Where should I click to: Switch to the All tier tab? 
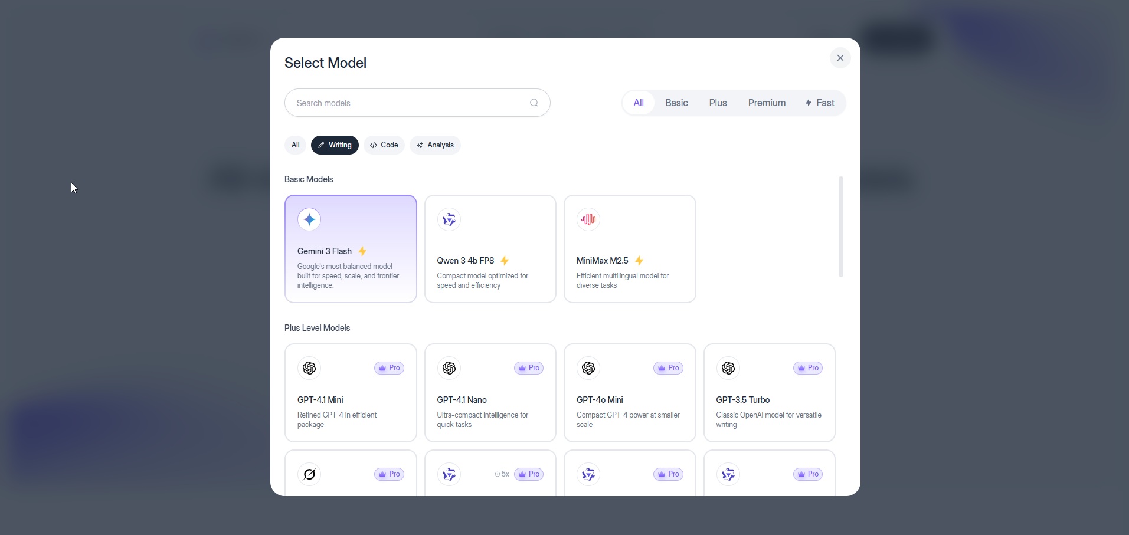[x=639, y=103]
